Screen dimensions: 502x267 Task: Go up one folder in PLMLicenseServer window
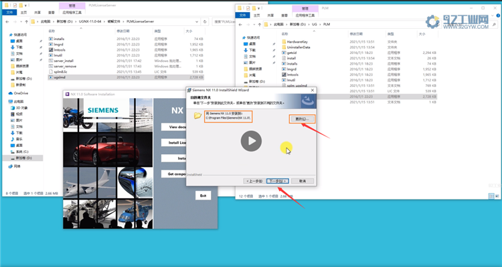tap(26, 22)
